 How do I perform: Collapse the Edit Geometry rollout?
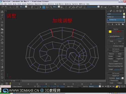[x=116, y=73]
